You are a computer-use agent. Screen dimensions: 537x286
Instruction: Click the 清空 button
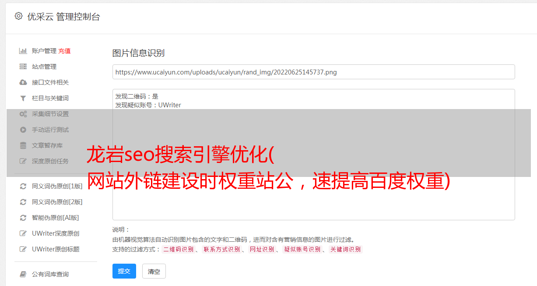pos(154,271)
